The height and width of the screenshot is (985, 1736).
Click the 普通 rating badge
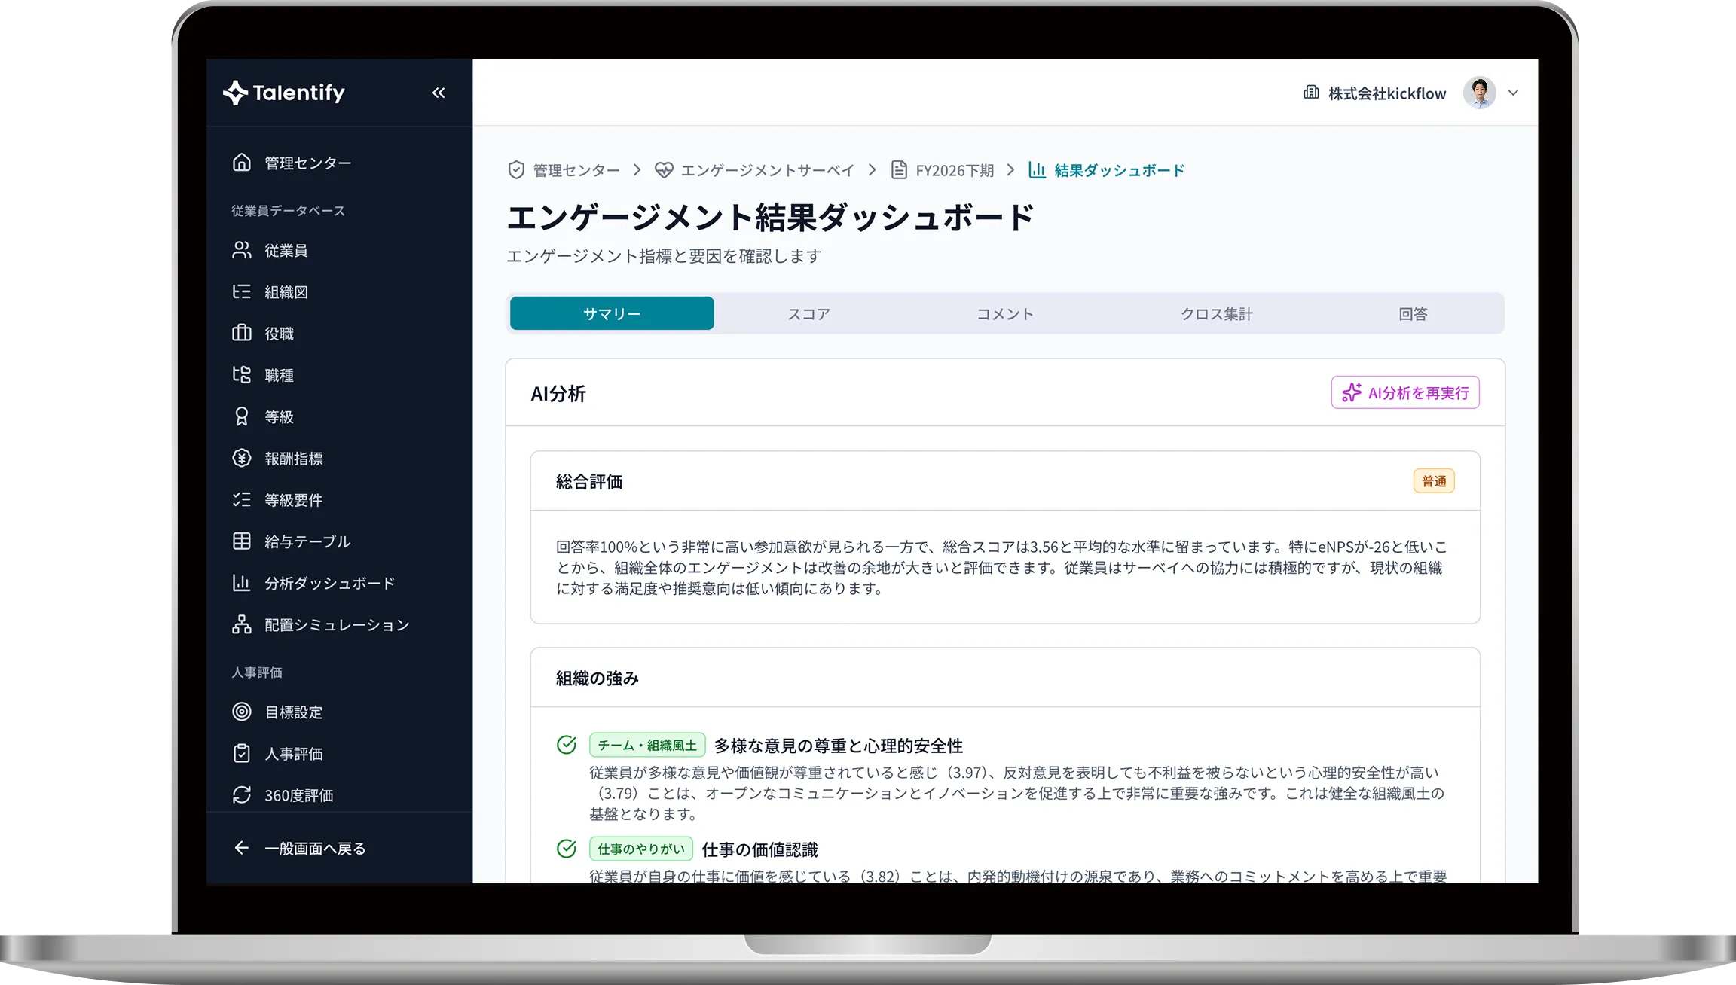[1434, 481]
